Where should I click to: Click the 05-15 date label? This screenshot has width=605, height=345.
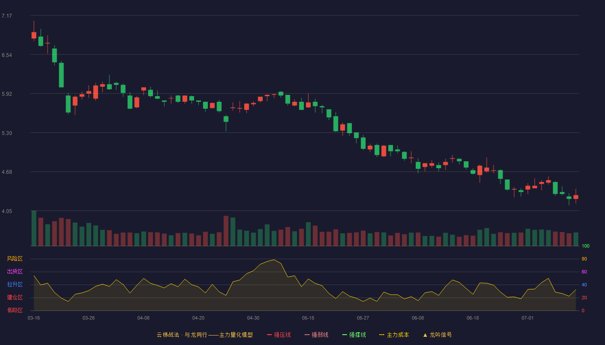click(308, 318)
